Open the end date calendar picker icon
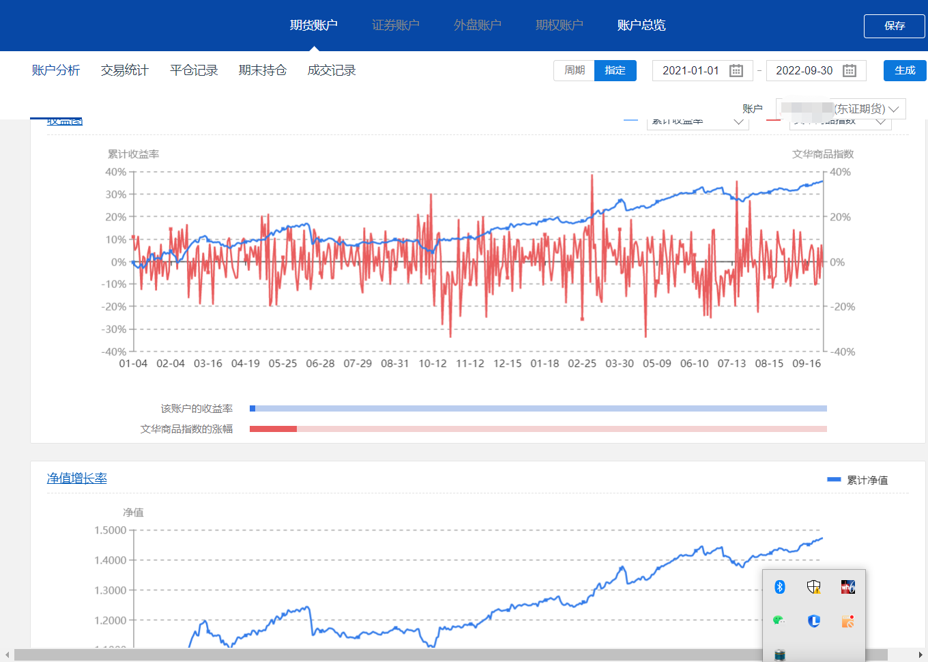The width and height of the screenshot is (928, 662). tap(850, 70)
